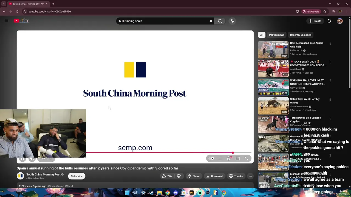Open Chrome profile avatar
The width and height of the screenshot is (351, 197).
340,11
